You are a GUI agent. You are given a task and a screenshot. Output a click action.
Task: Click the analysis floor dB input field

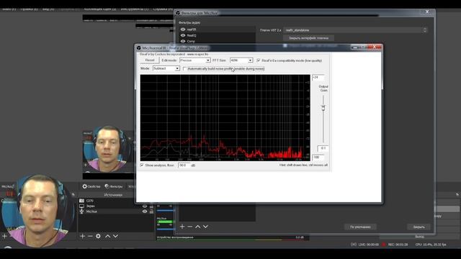pyautogui.click(x=184, y=165)
